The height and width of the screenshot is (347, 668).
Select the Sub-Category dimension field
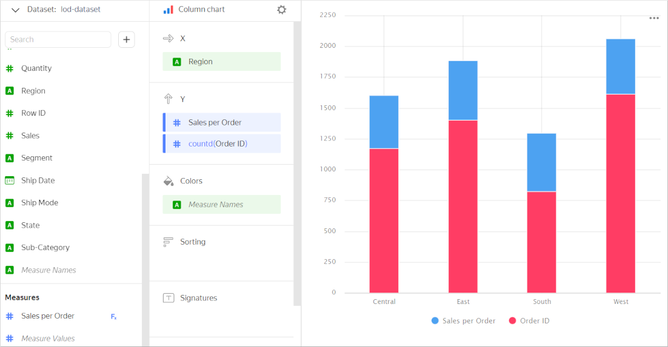pos(45,248)
